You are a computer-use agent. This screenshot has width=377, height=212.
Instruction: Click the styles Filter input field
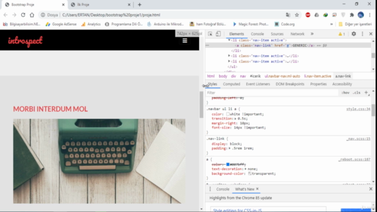(x=272, y=92)
